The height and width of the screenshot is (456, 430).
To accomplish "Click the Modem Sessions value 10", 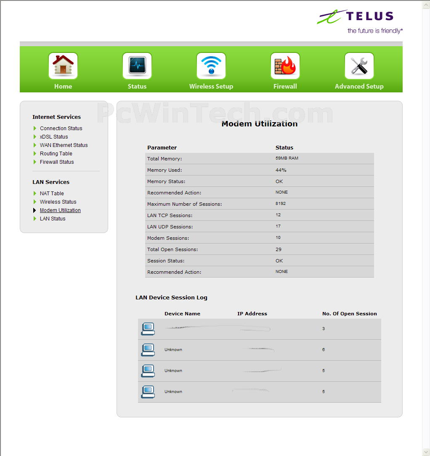I will click(278, 238).
